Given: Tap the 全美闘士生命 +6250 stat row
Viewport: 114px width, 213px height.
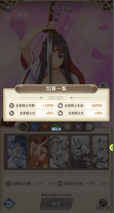Looking at the screenshot, I should (81, 105).
